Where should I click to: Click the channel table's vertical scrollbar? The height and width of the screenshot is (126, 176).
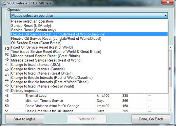[x=170, y=68]
